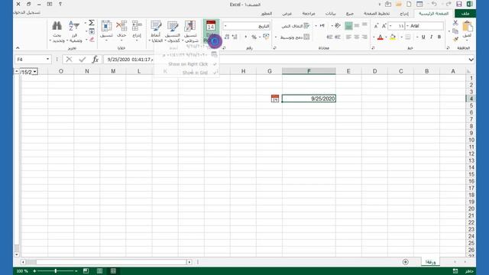Toggle Underline formatting

423,37
